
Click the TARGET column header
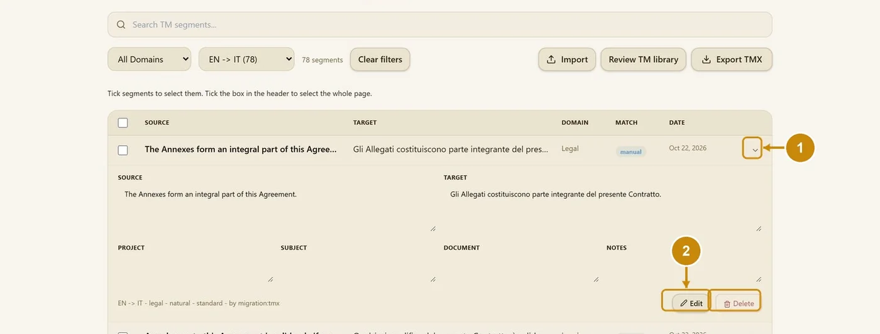click(x=365, y=122)
